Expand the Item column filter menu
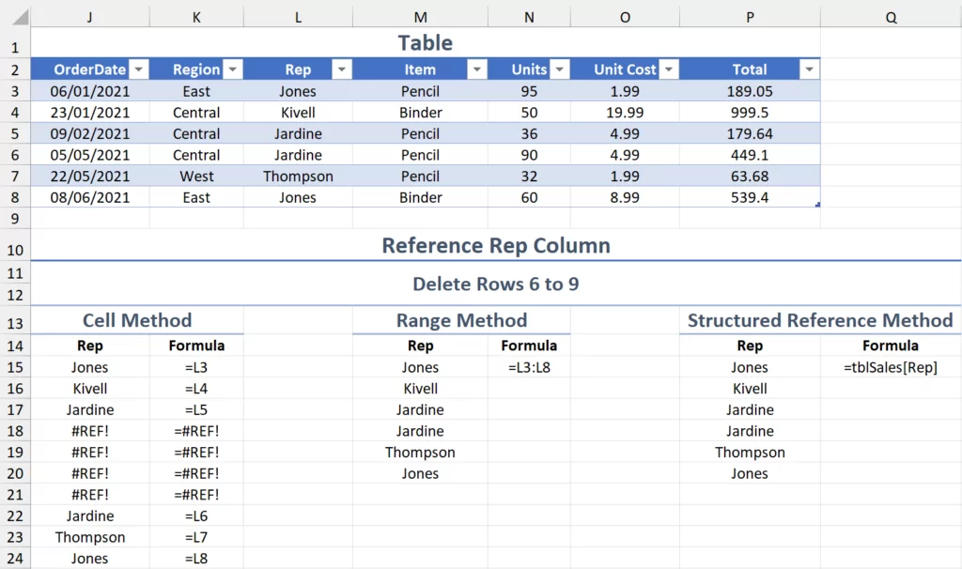This screenshot has height=569, width=962. (x=477, y=69)
